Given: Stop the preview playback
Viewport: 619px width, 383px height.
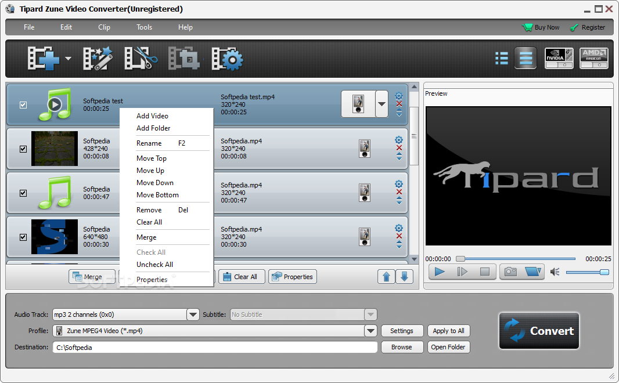Looking at the screenshot, I should pos(484,272).
